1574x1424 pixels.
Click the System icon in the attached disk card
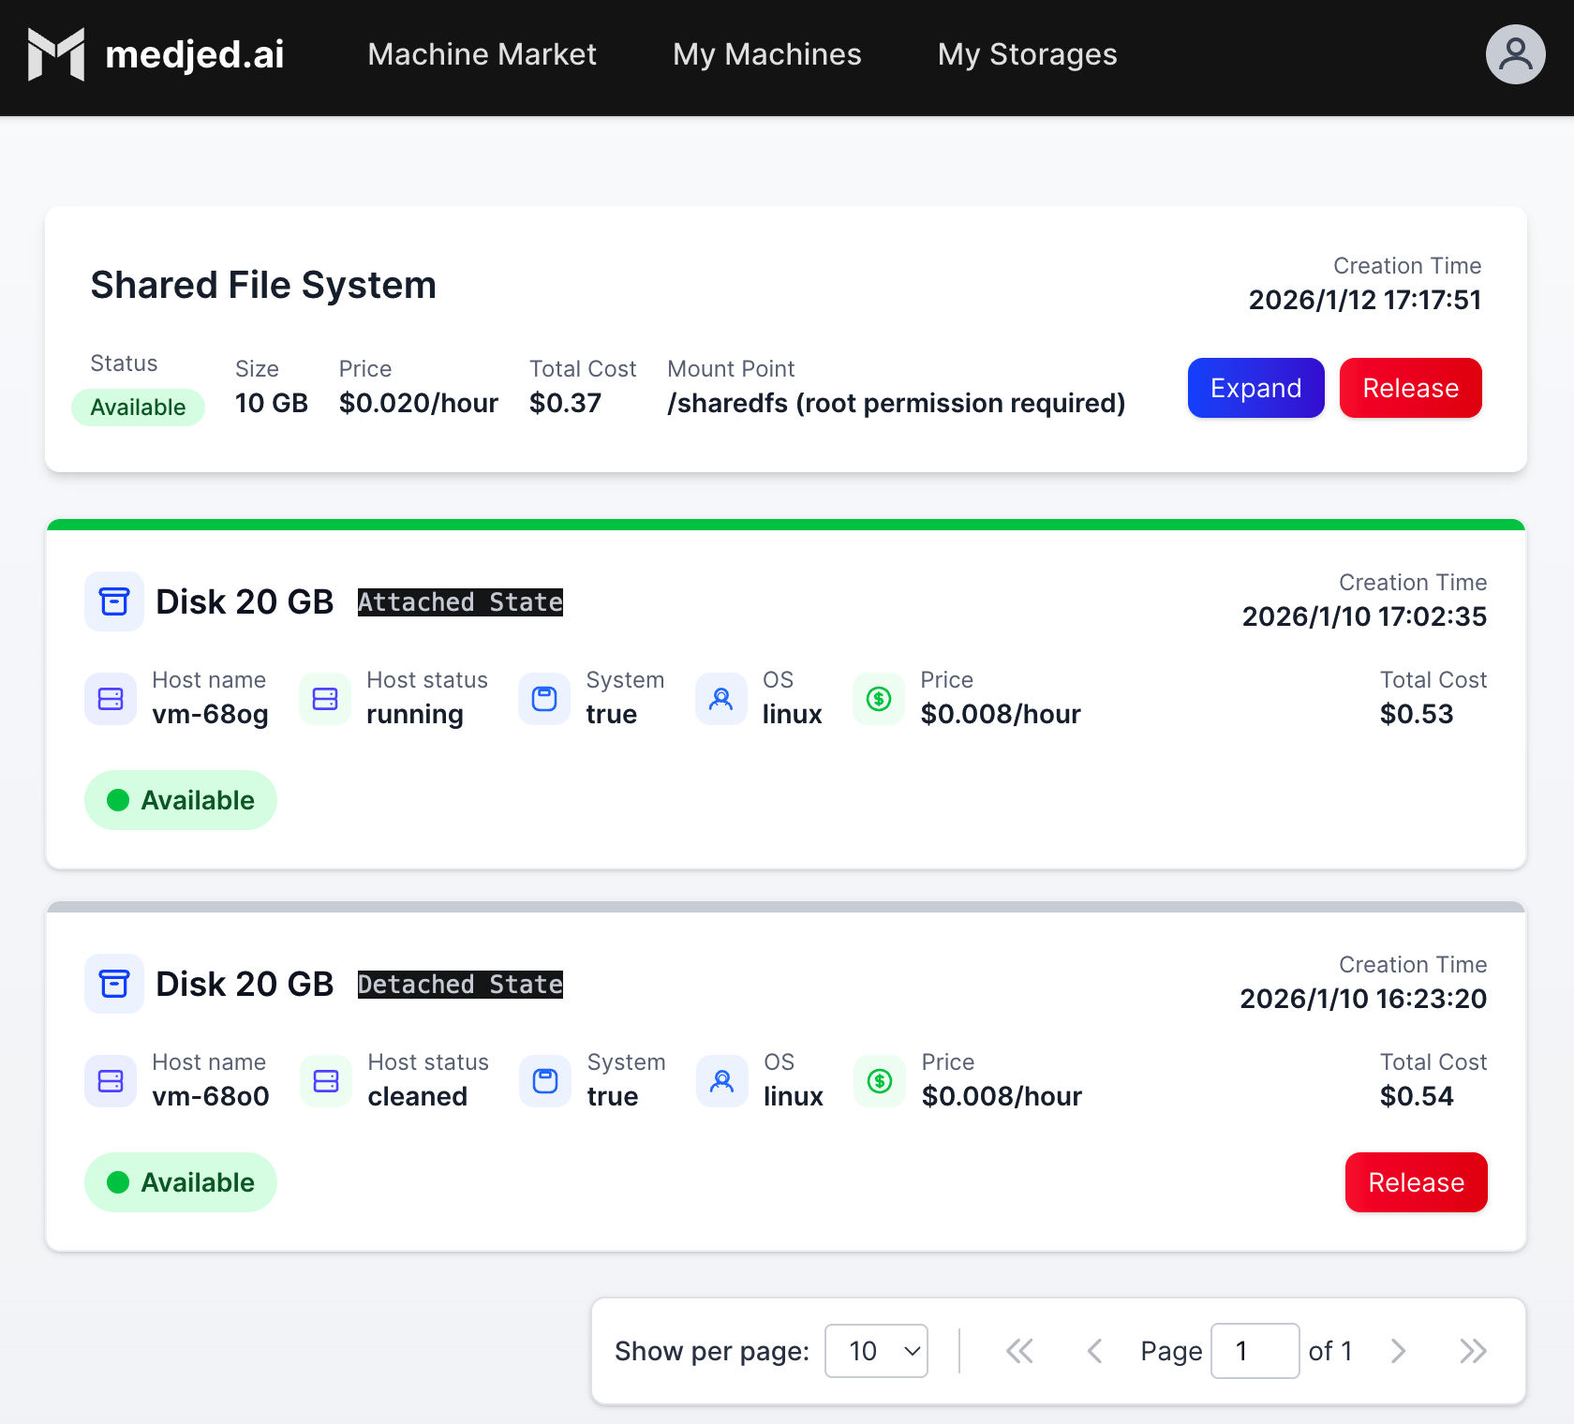pos(544,699)
